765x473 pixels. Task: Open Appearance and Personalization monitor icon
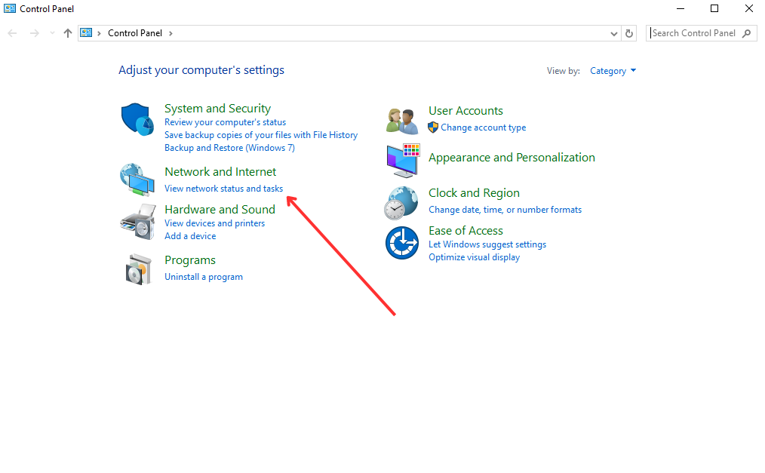tap(402, 160)
